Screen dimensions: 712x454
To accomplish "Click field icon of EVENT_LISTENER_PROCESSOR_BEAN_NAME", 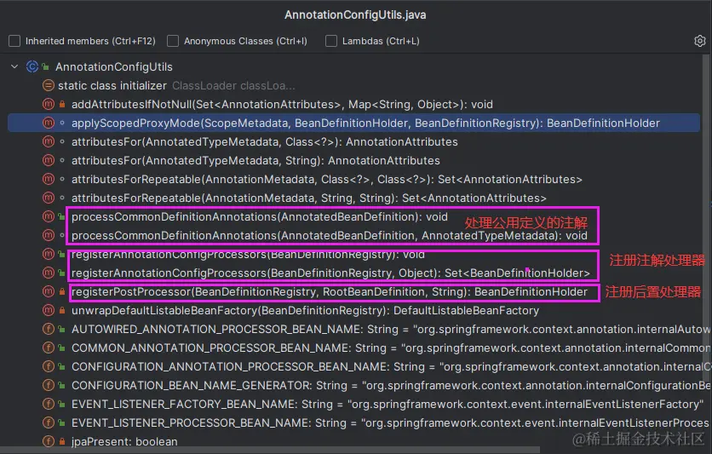I will [49, 422].
